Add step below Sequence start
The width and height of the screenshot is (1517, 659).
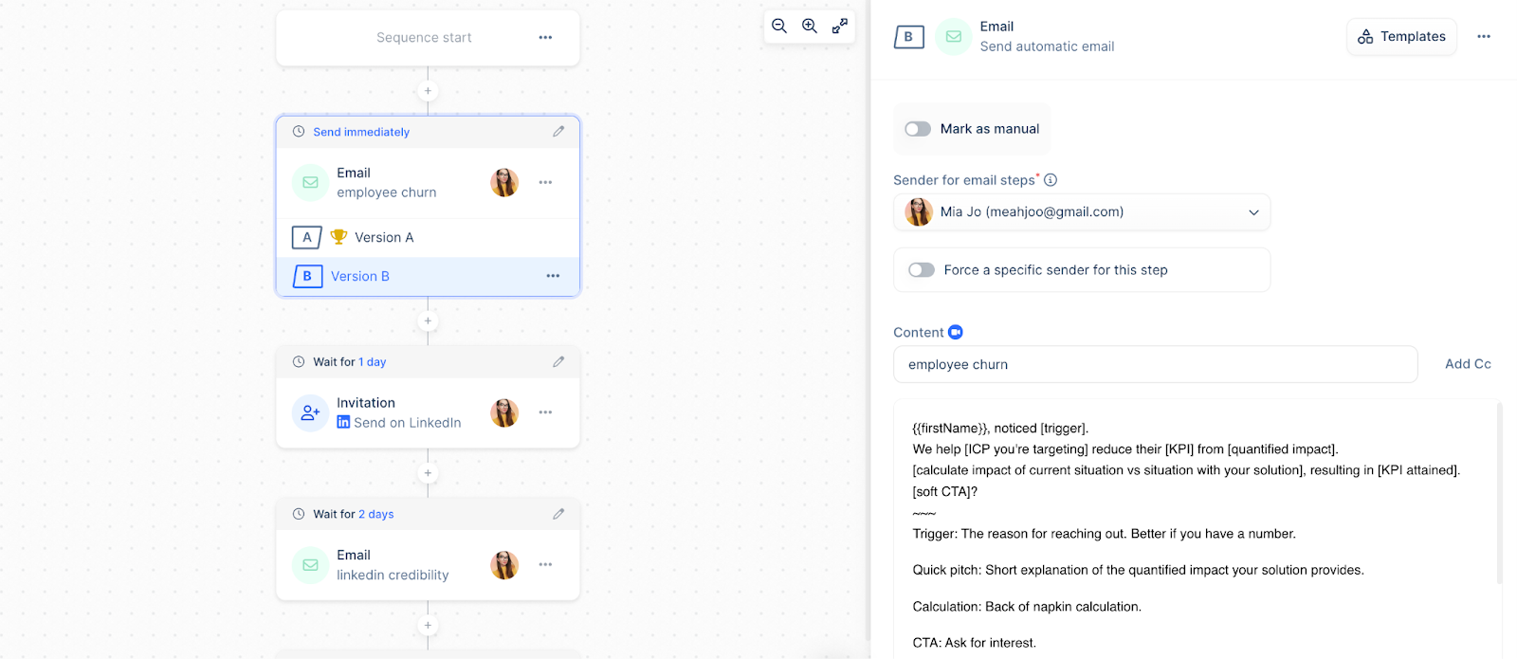428,91
